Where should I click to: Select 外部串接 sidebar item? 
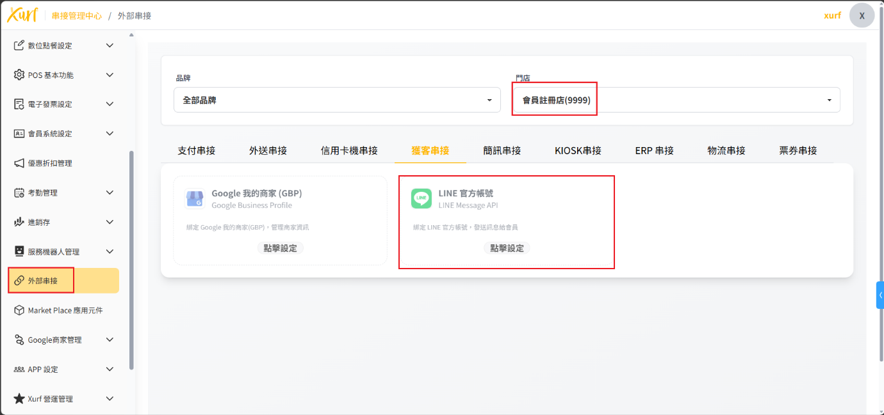pyautogui.click(x=63, y=281)
